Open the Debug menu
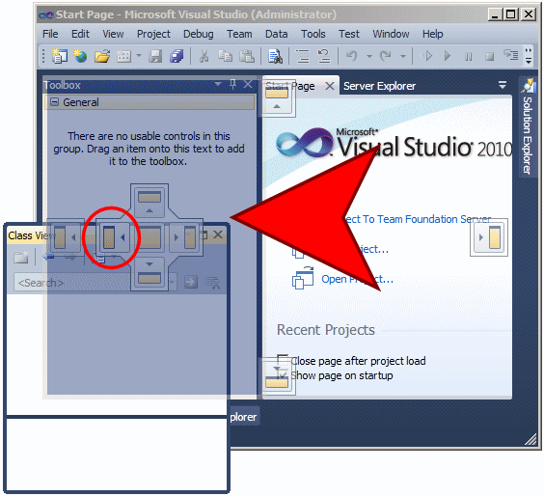The image size is (544, 496). 198,34
